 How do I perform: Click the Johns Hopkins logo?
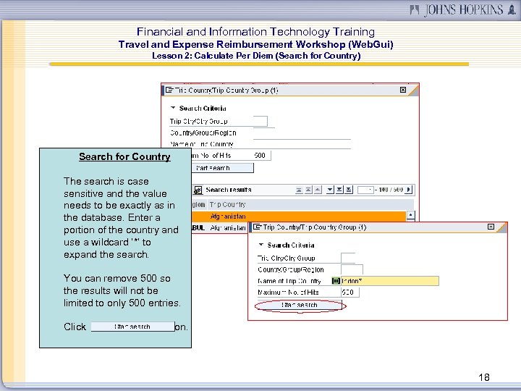click(x=462, y=9)
